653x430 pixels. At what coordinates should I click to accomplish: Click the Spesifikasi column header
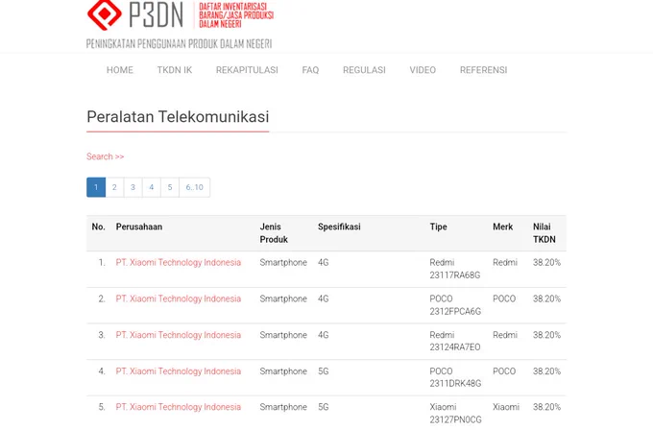339,227
